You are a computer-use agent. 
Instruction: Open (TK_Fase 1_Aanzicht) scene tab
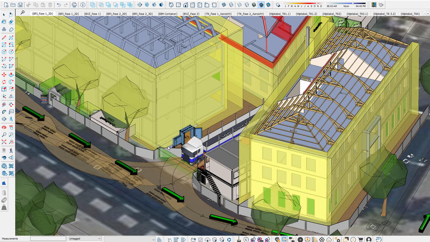[x=218, y=14]
